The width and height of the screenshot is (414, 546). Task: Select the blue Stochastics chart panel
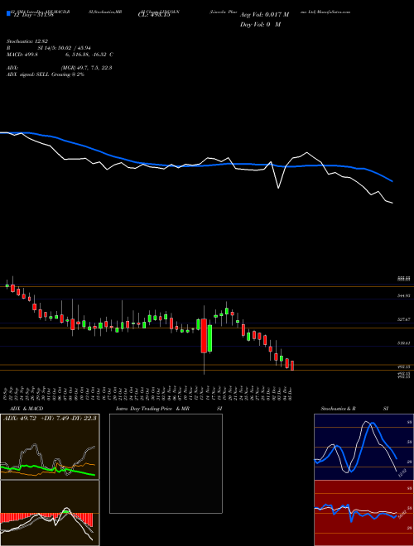tap(363, 447)
